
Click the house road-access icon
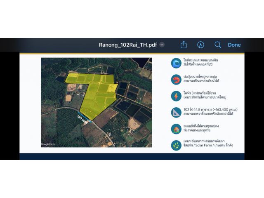(176, 129)
